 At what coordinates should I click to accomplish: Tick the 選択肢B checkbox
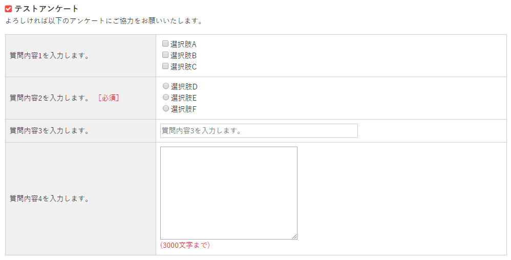point(165,55)
